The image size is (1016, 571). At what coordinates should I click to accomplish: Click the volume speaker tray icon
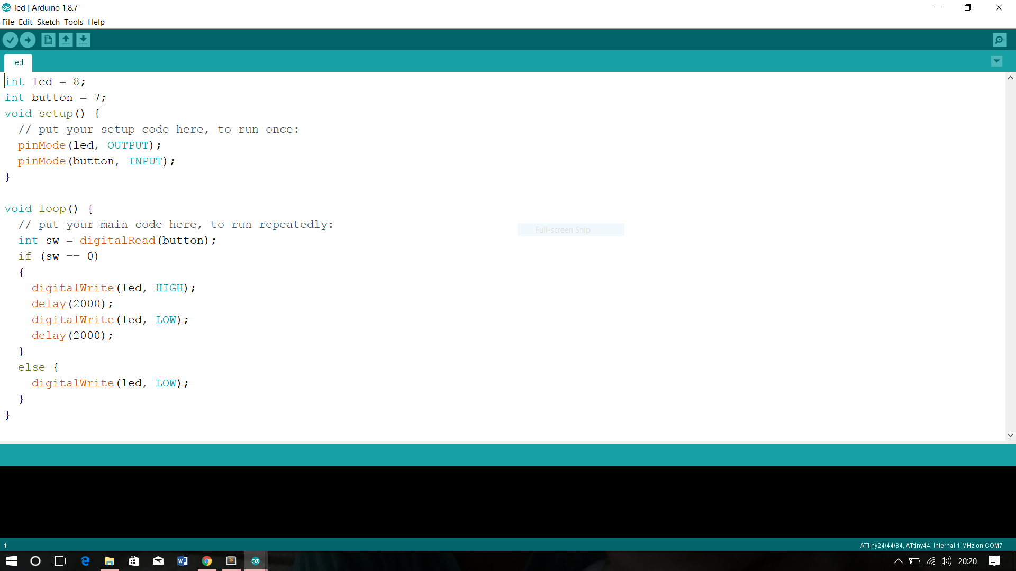(946, 561)
